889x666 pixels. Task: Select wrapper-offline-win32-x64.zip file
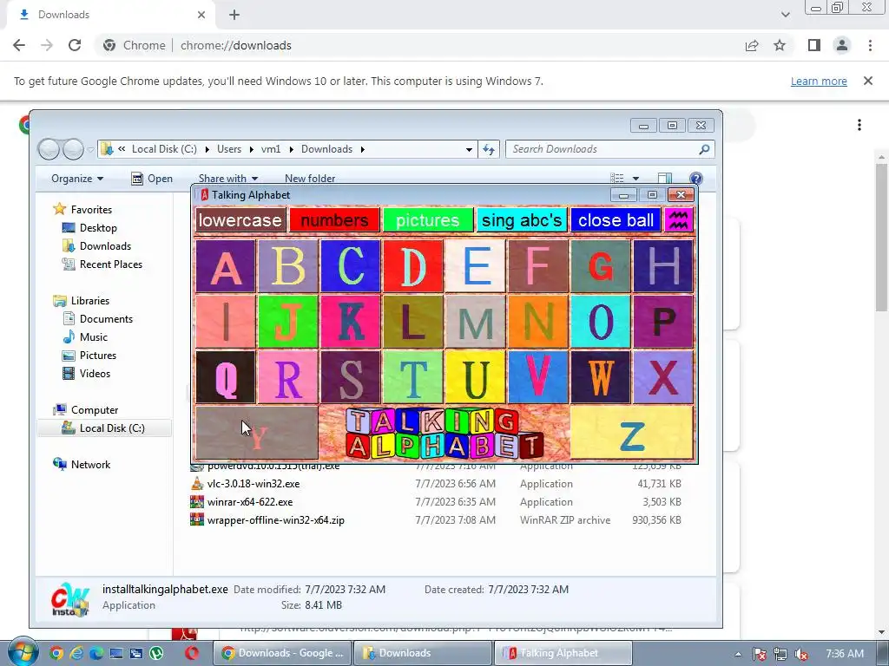click(x=275, y=520)
